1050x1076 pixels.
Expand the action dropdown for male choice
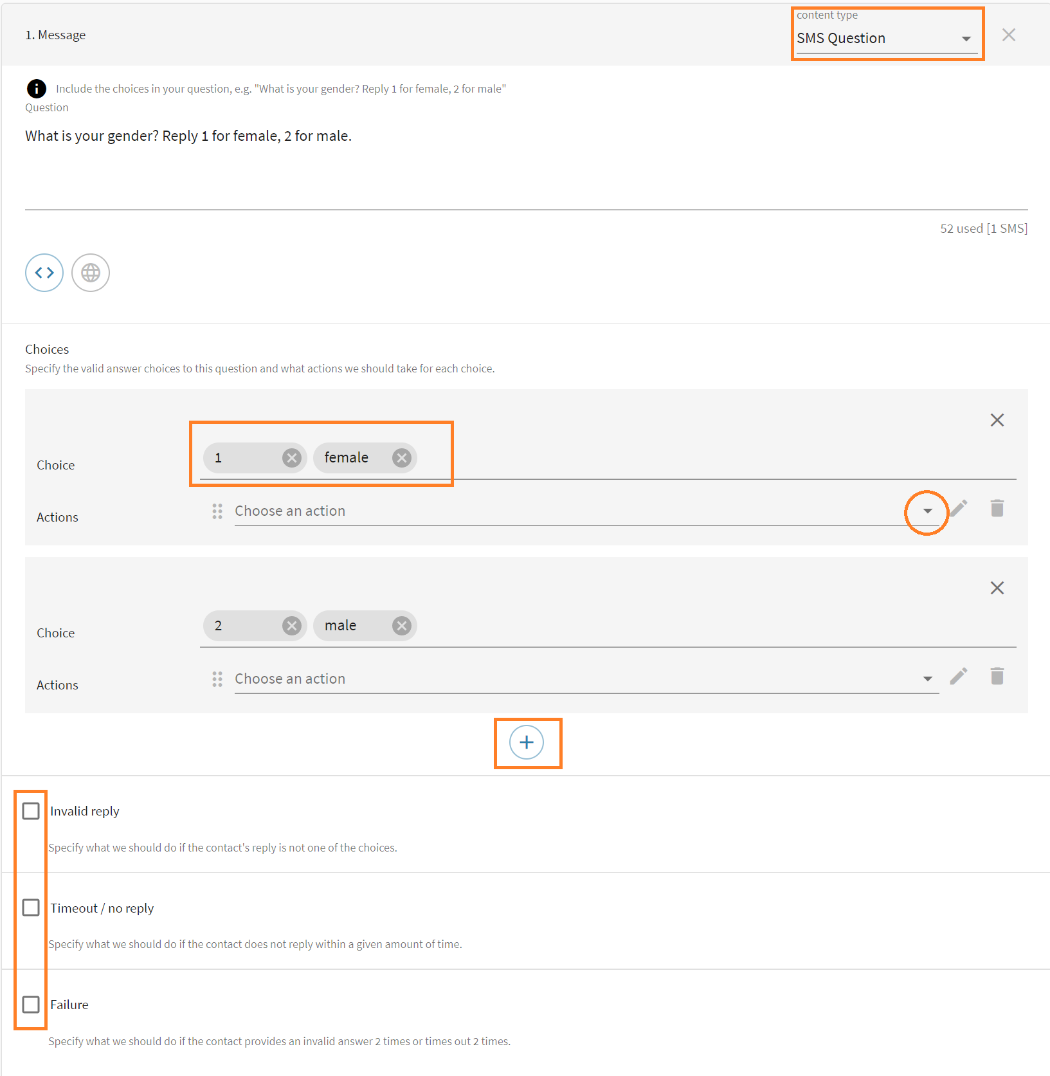927,679
